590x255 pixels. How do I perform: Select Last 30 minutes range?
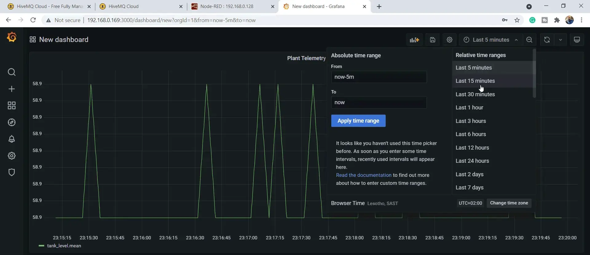[x=492, y=94]
